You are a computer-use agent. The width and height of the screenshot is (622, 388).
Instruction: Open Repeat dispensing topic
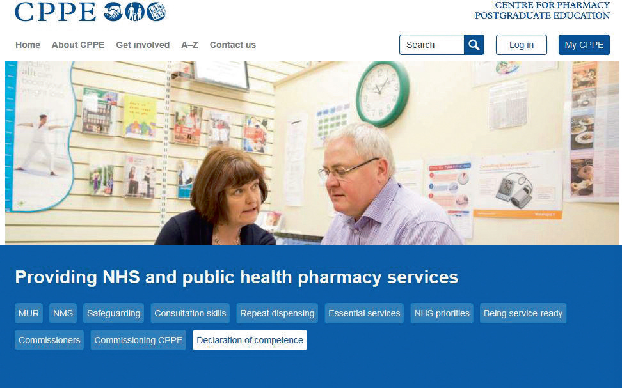pos(277,313)
